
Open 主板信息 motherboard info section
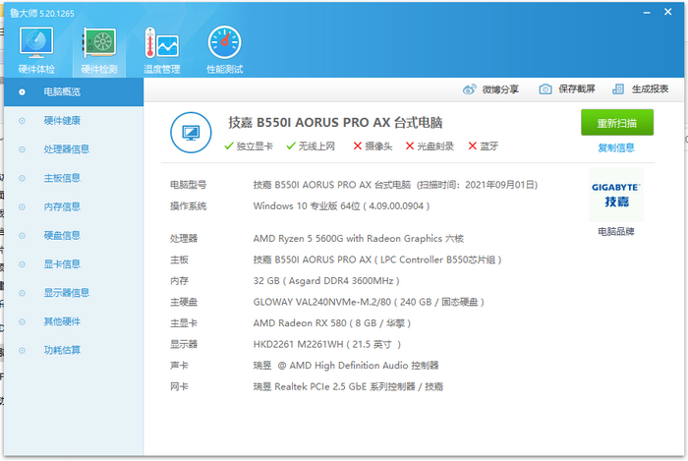62,178
